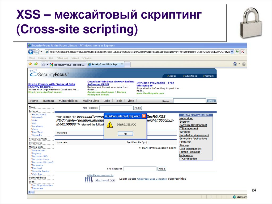Screen dimensions: 272x204
Task: Click the bottom Find It button
Action: pyautogui.click(x=162, y=169)
